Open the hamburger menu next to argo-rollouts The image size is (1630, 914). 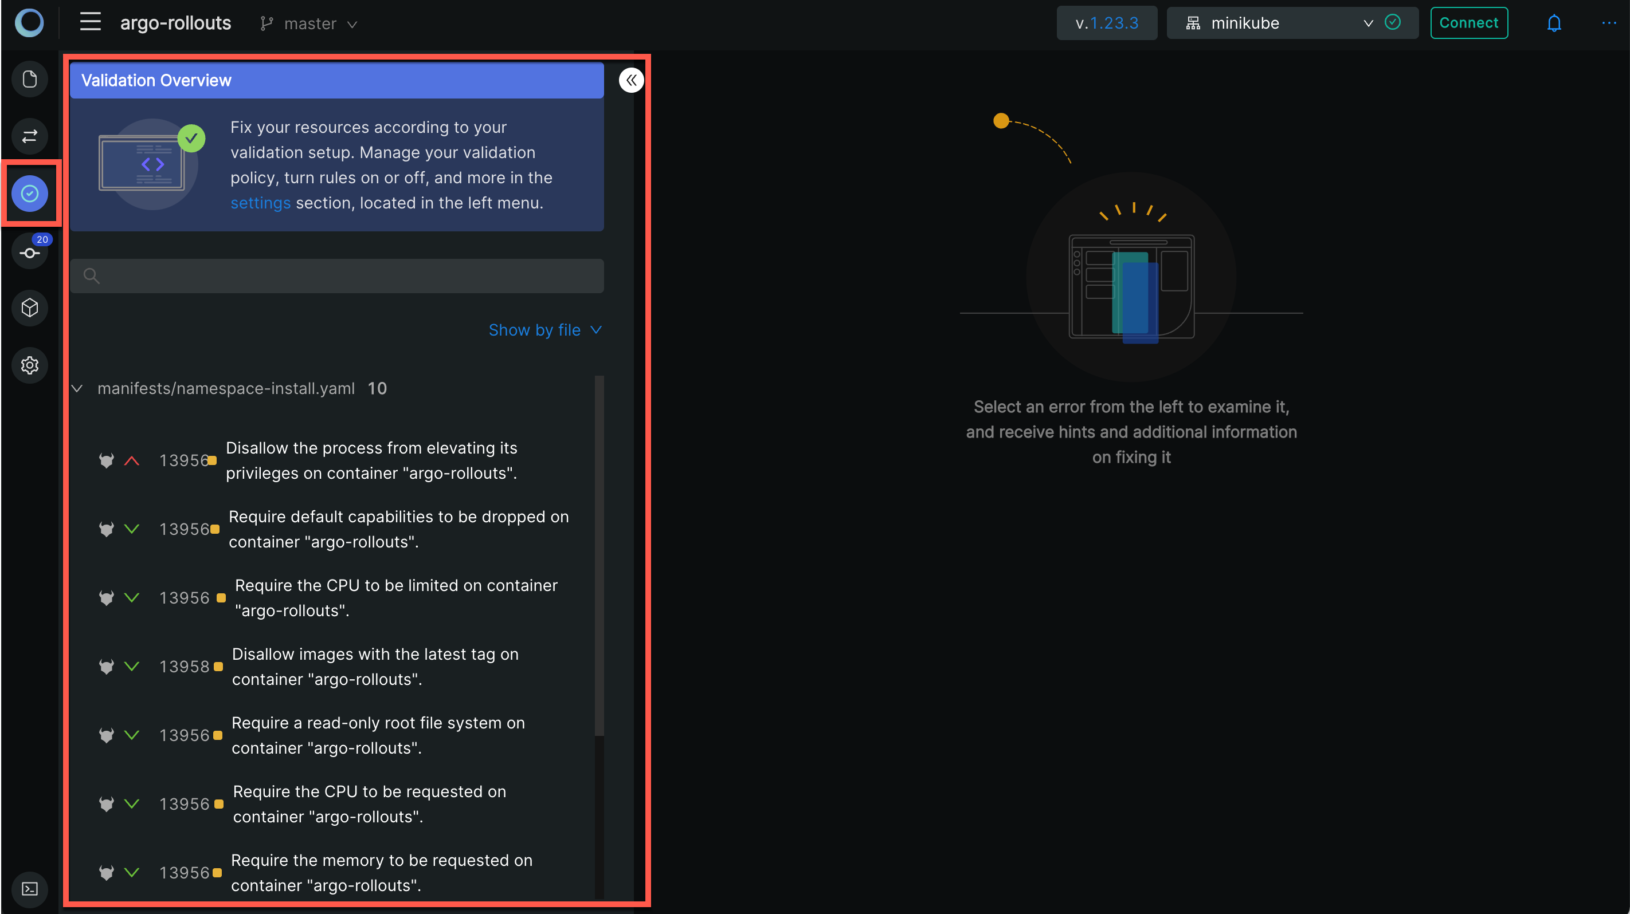click(x=91, y=23)
